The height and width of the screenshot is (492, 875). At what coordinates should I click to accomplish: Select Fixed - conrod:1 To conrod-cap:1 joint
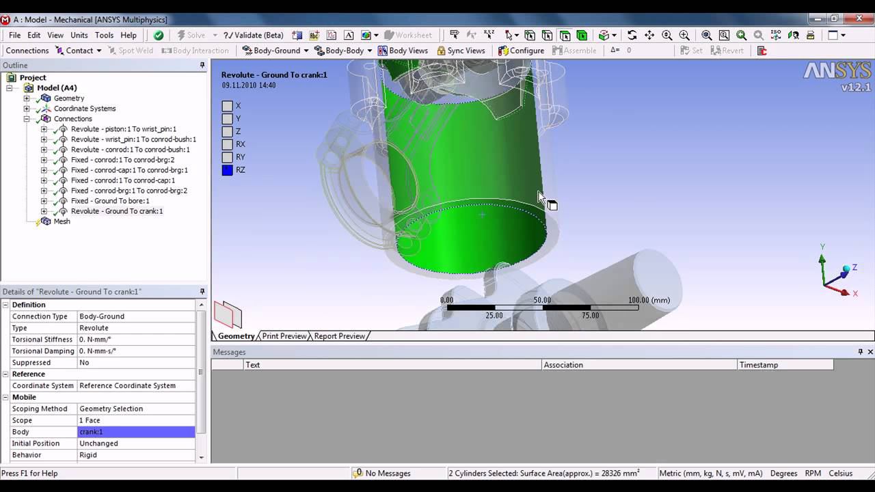tap(122, 180)
